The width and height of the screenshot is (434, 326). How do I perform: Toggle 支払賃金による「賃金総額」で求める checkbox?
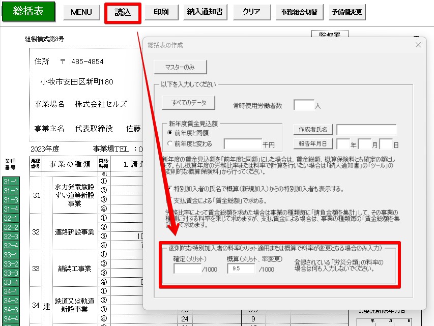point(169,200)
